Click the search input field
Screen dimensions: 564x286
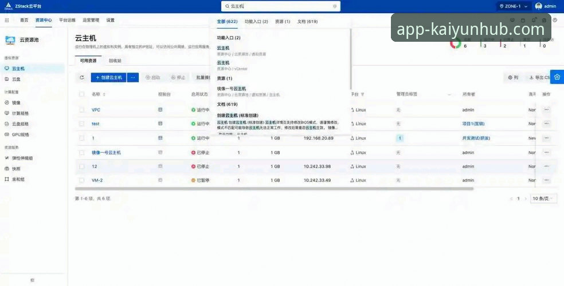click(x=280, y=6)
